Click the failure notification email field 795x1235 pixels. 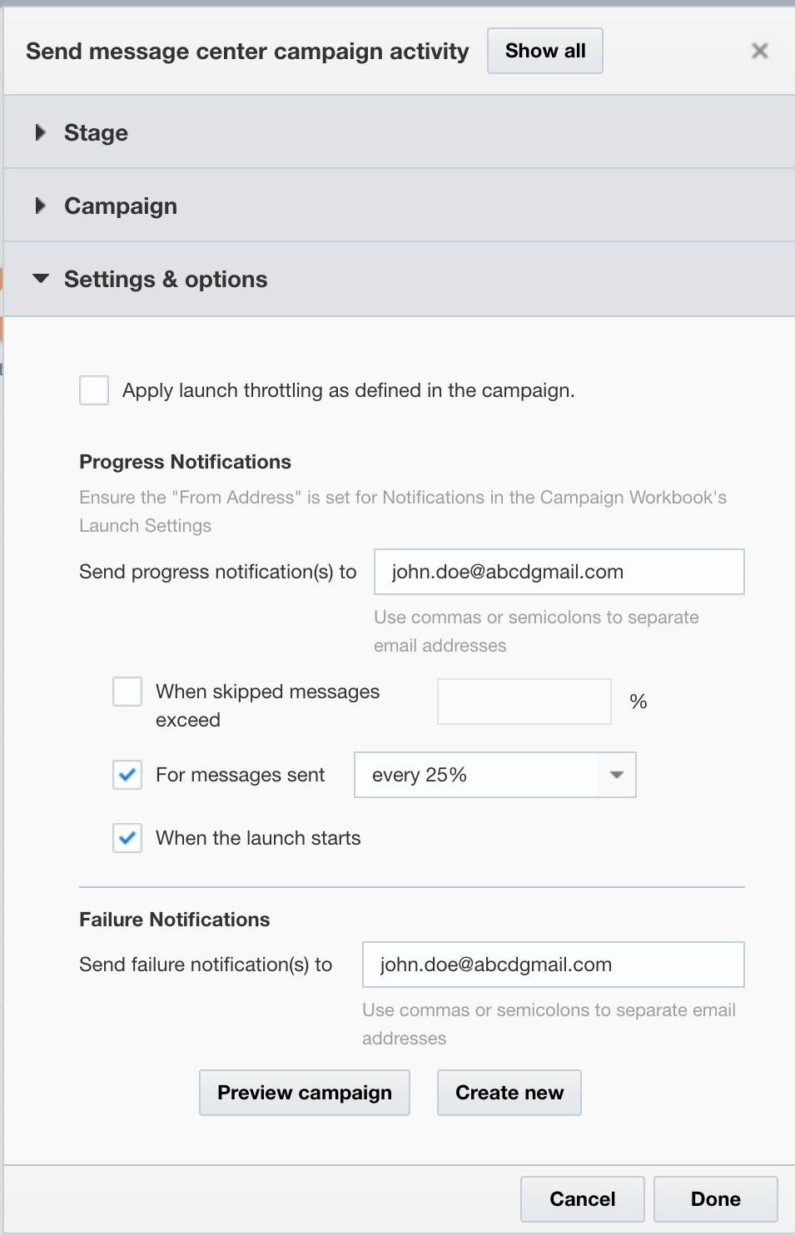coord(553,965)
